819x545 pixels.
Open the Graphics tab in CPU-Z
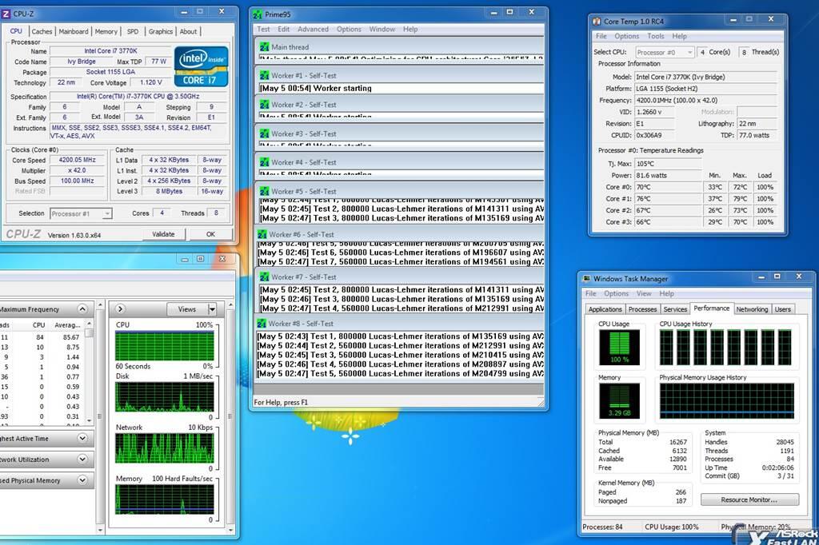[x=160, y=31]
